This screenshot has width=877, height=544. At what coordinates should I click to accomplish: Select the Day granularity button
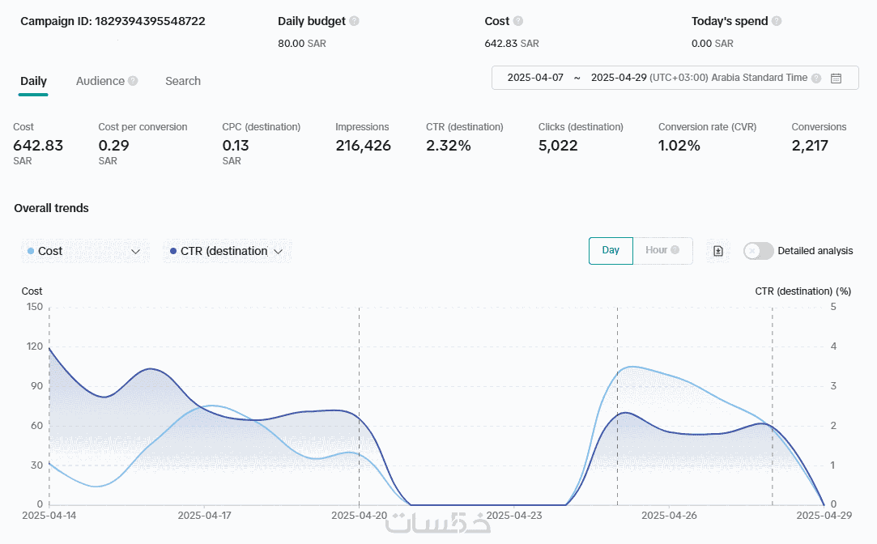(611, 250)
